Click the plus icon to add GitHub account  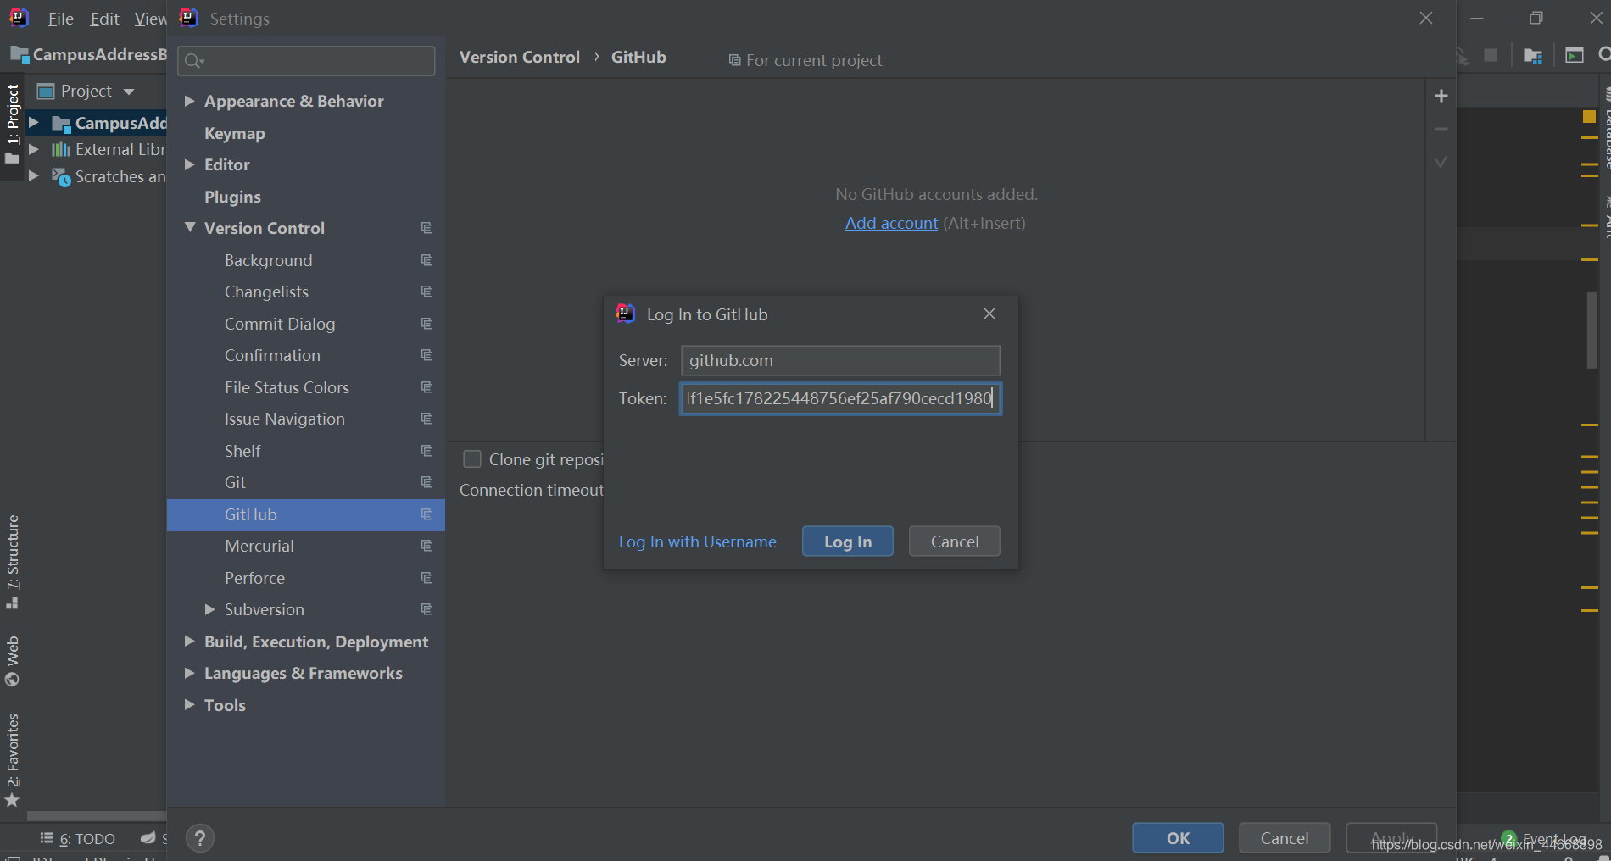click(x=1441, y=96)
